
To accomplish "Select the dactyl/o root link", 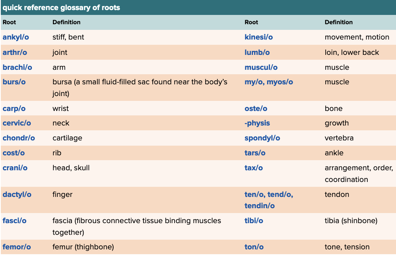I will pos(17,194).
